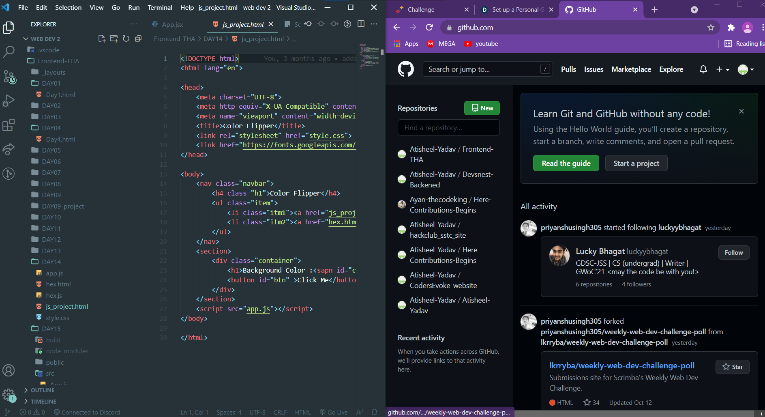Open editor More Actions ellipsis

click(x=374, y=24)
